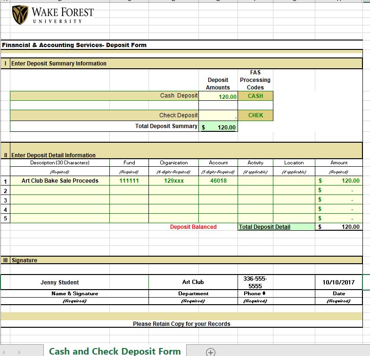Click the Organization column header
370x356 pixels.
click(x=173, y=162)
